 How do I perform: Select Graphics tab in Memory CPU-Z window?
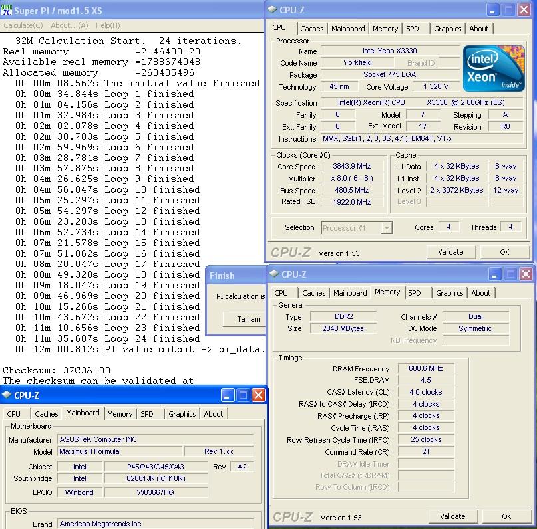(449, 293)
